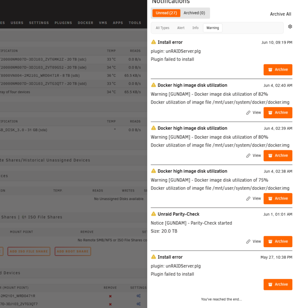Click the 'Plugin failed to install' text of Jun 10

(x=172, y=59)
